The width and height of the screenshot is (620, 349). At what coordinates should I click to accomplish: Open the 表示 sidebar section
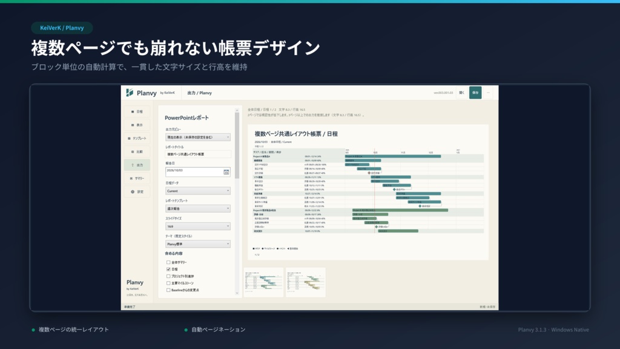tap(137, 125)
